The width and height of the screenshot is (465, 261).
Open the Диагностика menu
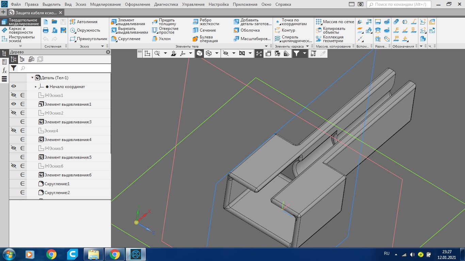(166, 4)
